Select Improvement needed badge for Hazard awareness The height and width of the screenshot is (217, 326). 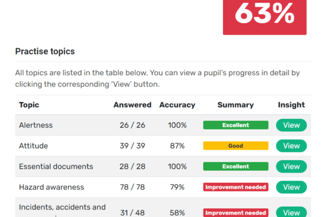pos(236,187)
